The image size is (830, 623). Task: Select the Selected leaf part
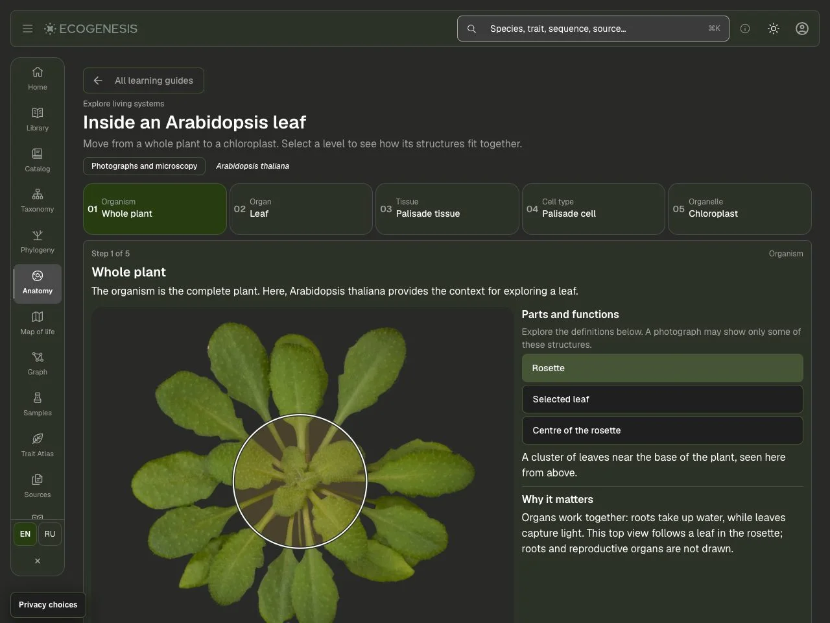(663, 399)
